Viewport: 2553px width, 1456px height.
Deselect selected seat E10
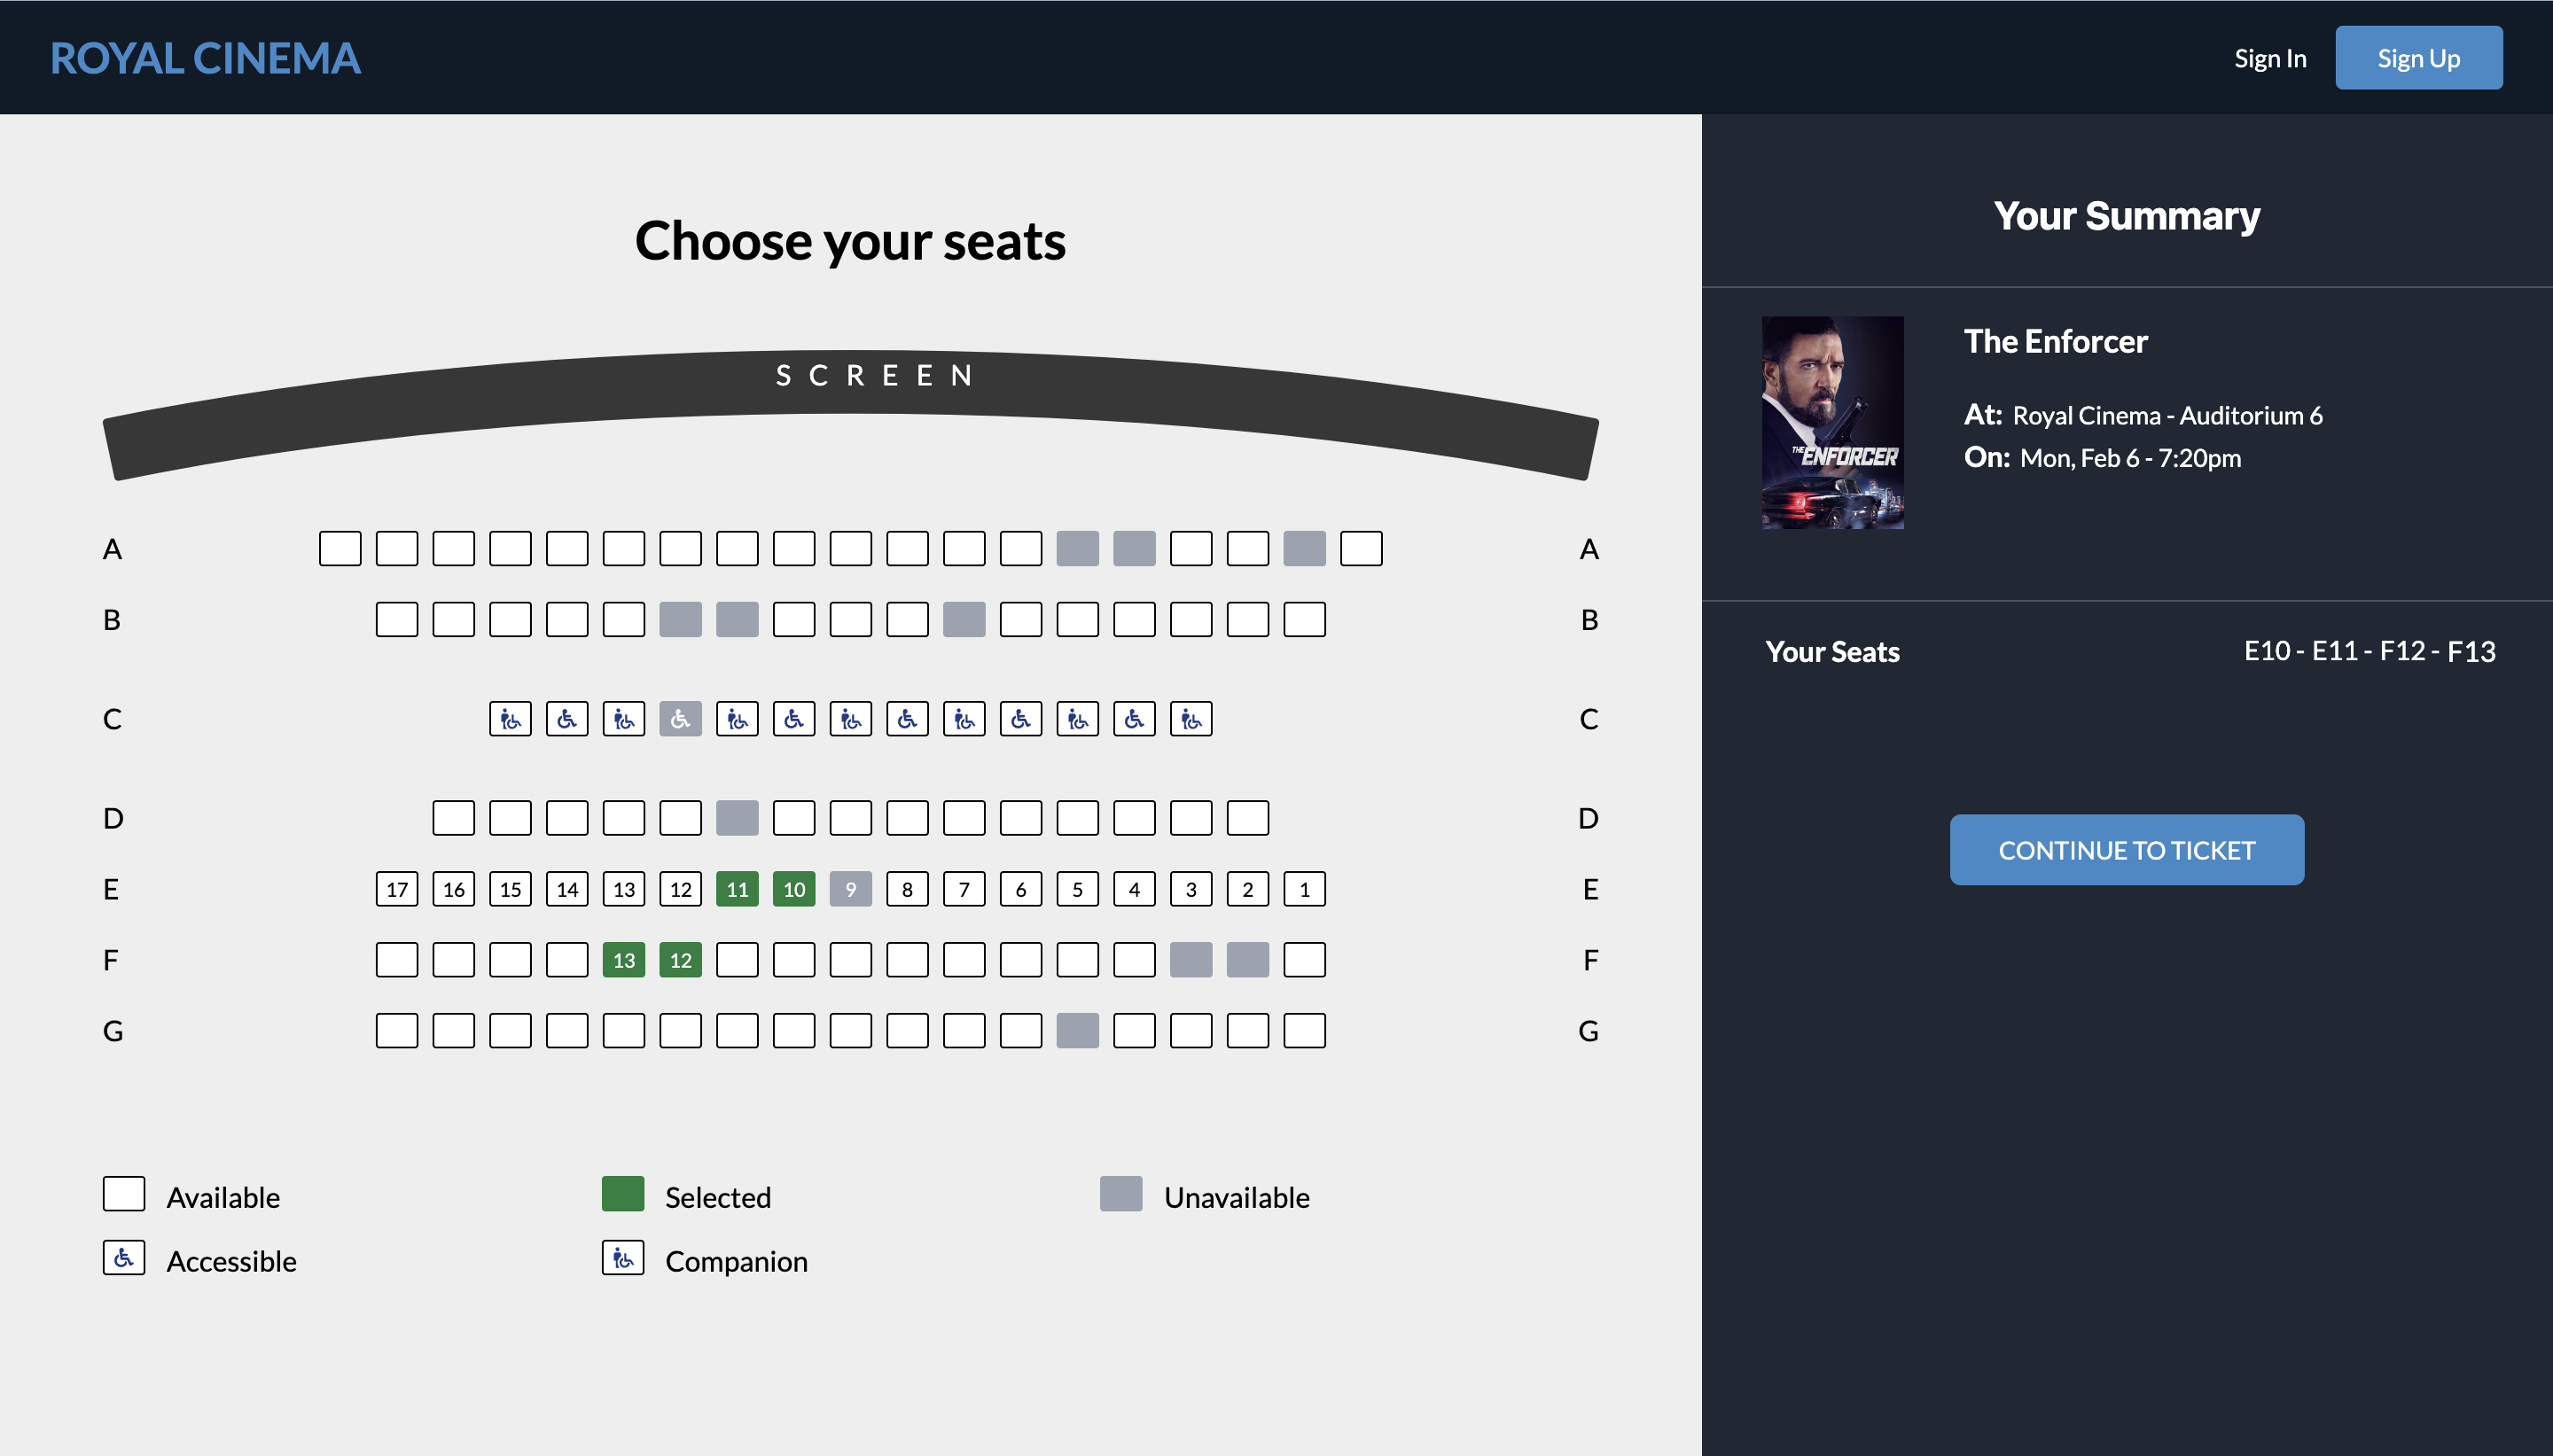pyautogui.click(x=794, y=888)
